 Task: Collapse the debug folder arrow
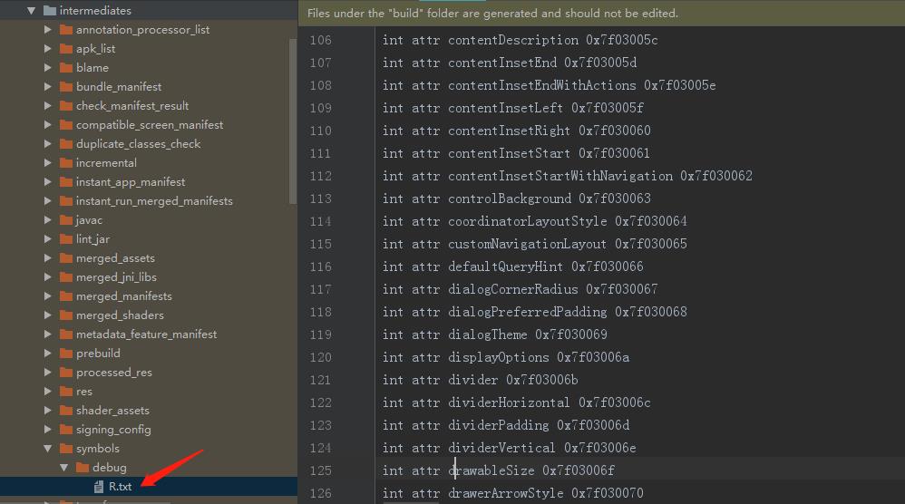click(x=64, y=467)
